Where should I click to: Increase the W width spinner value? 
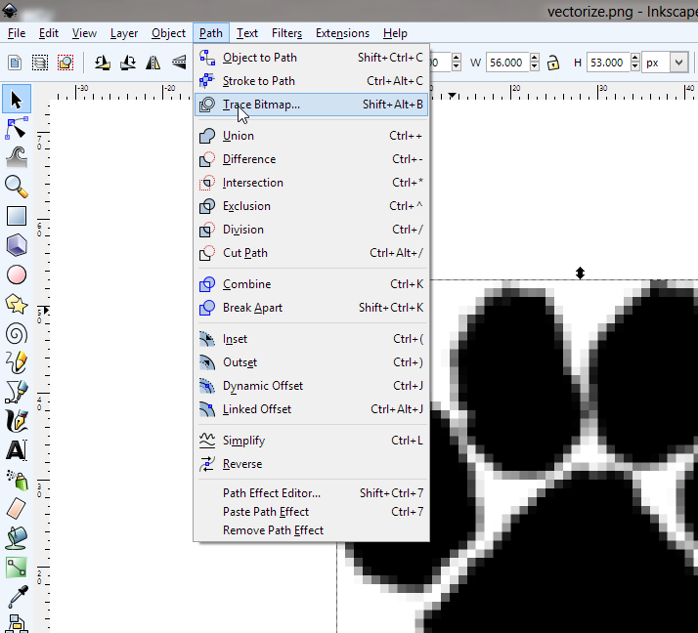[x=535, y=58]
